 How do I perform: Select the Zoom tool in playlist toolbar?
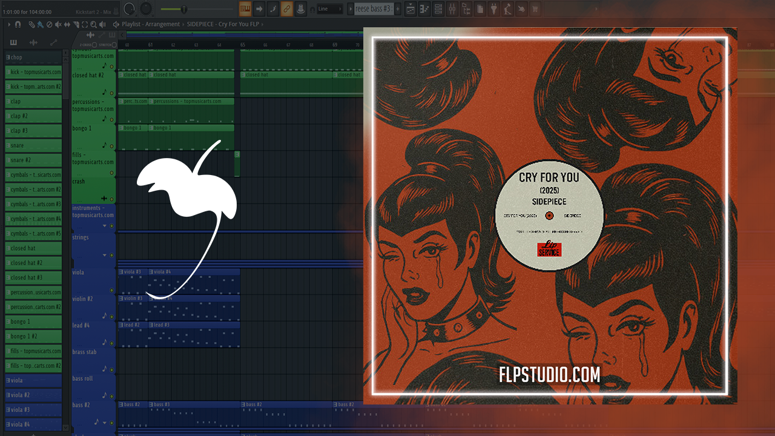(93, 24)
